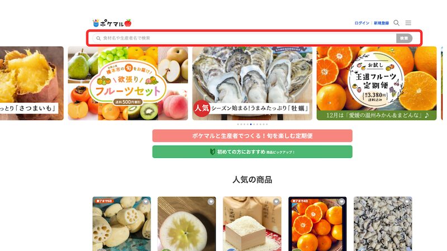The image size is (447, 251).
Task: Select the active carousel pagination dot
Action: point(251,124)
